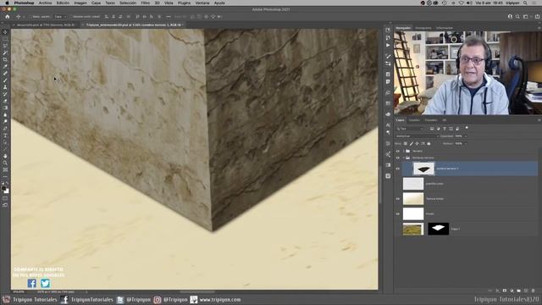
Task: Open the Opacity dropdown arrow
Action: [x=466, y=136]
